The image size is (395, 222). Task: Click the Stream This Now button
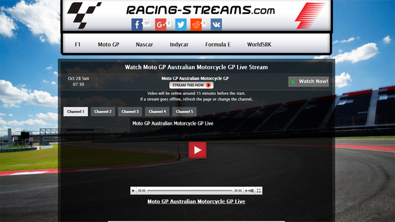[x=191, y=85]
